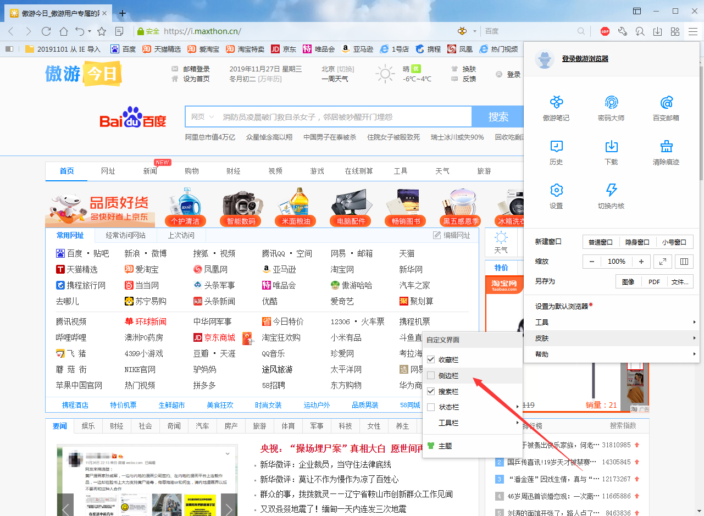Open 傲游笔记 (Maxthon Notes)

coord(556,108)
